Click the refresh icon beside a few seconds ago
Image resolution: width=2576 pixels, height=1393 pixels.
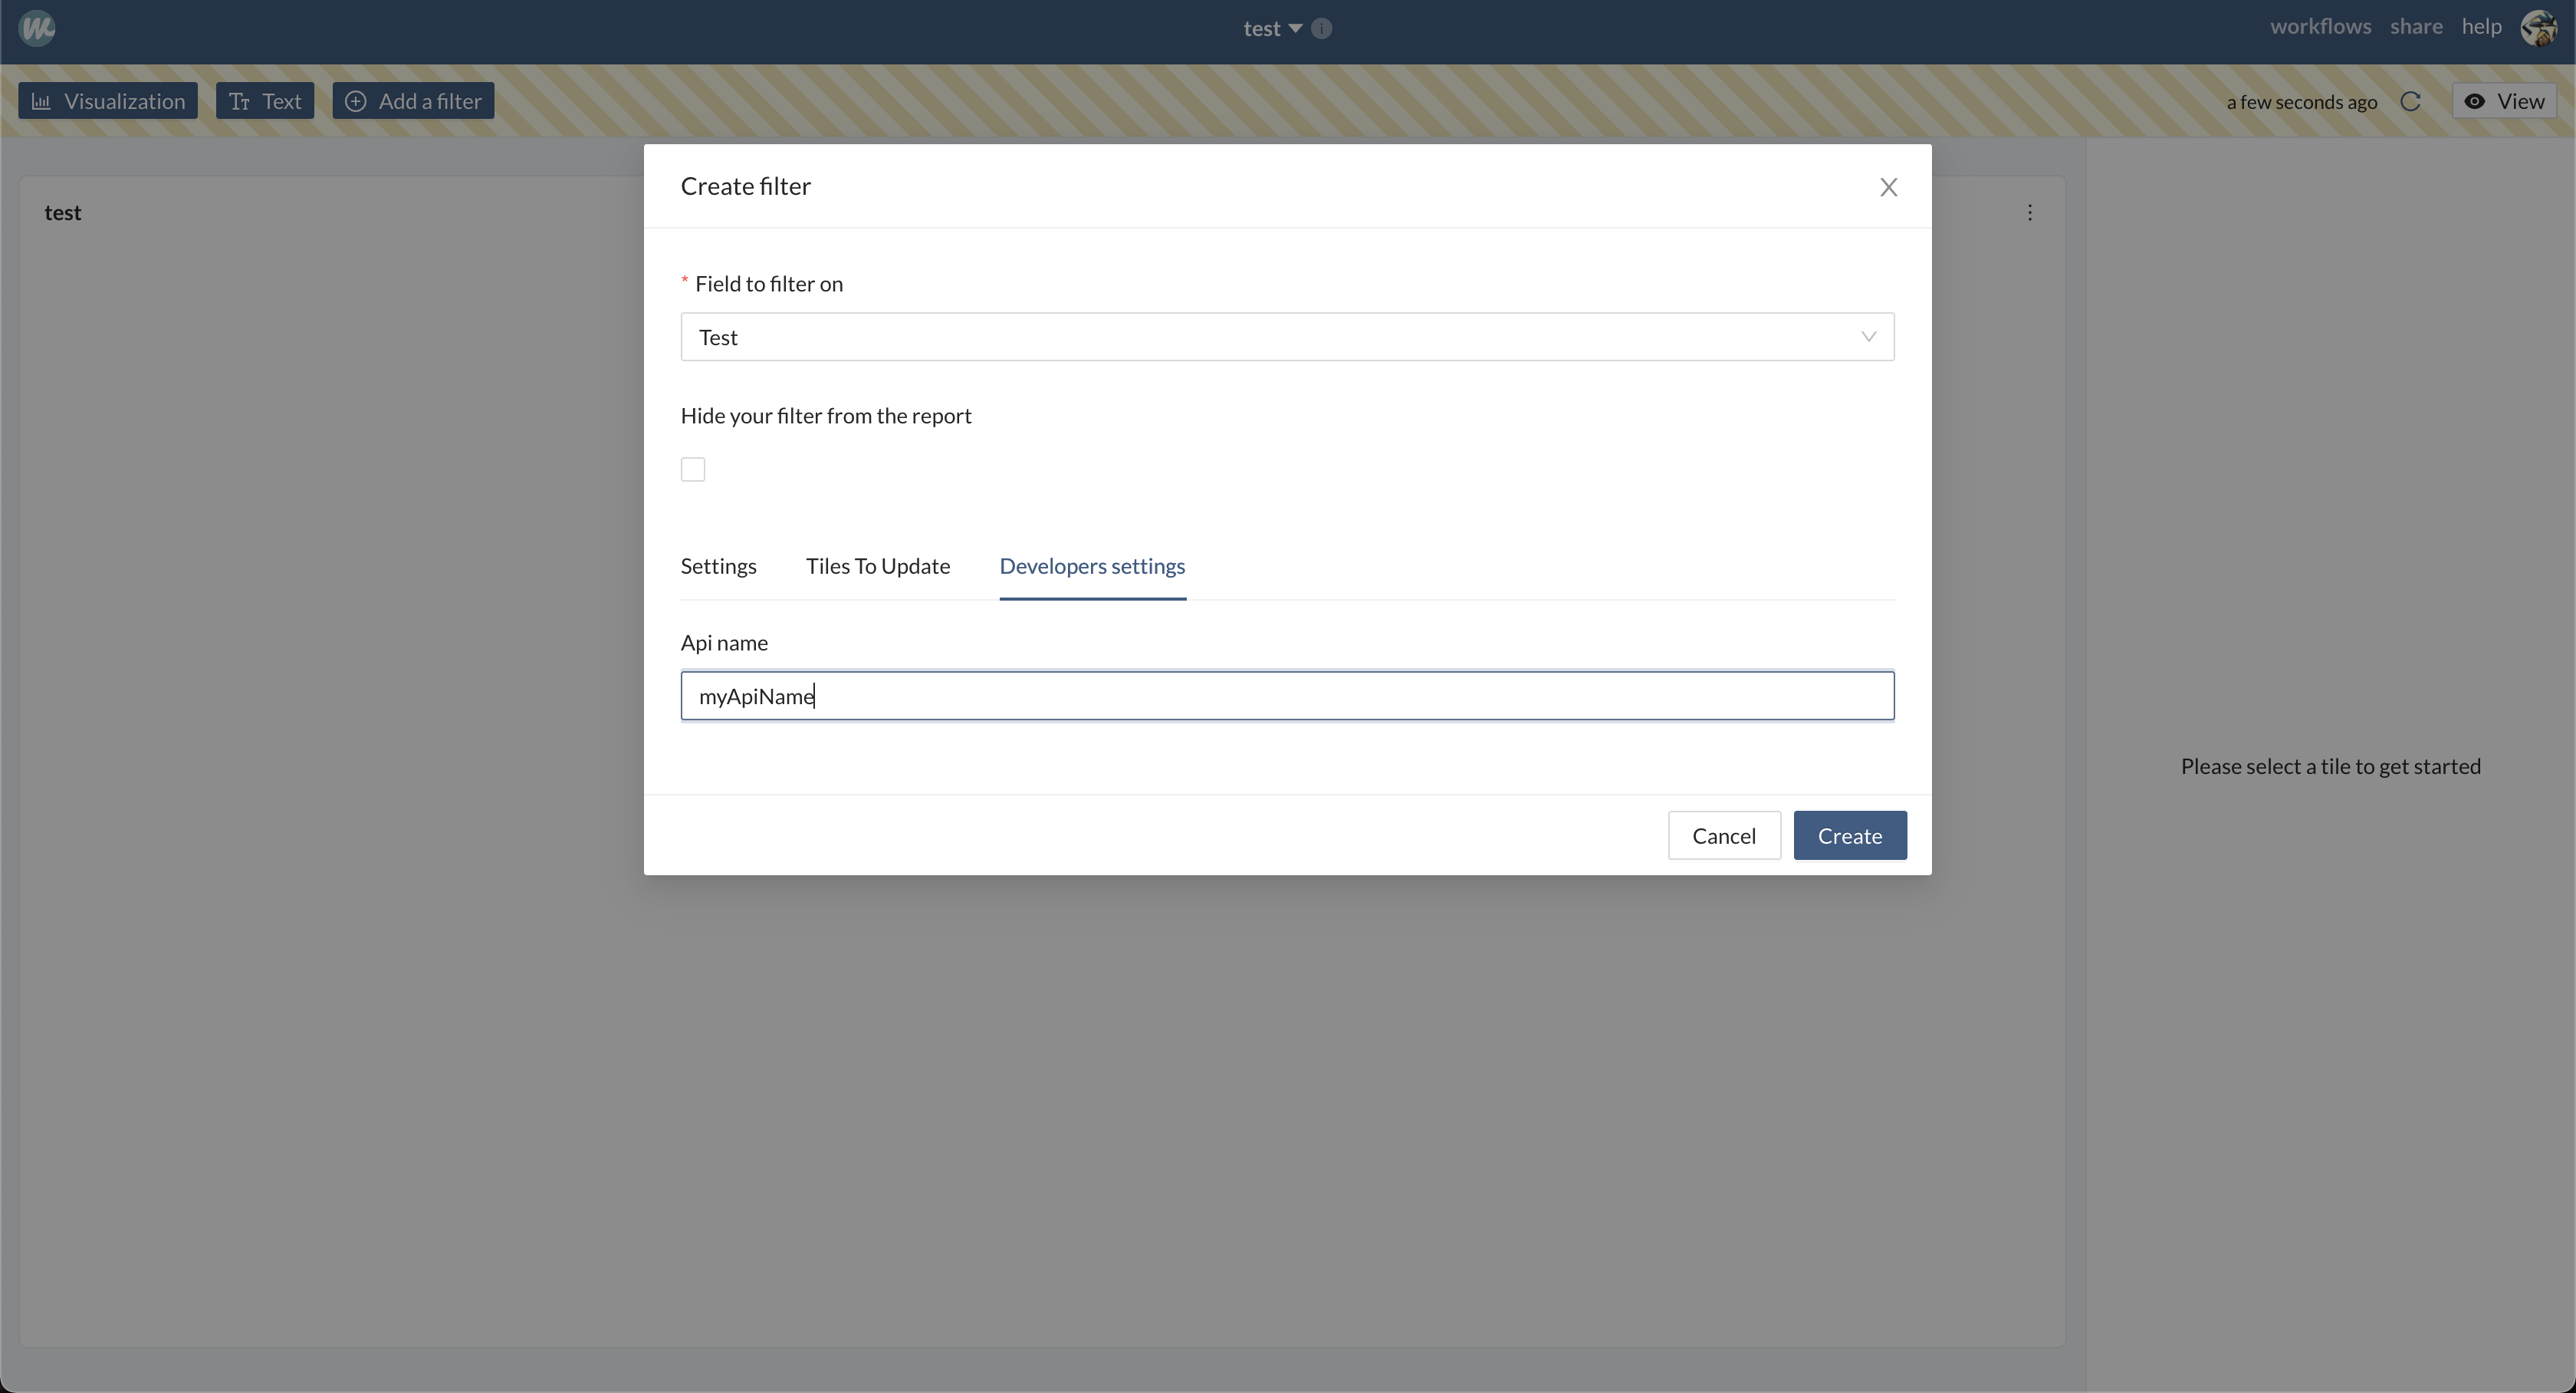point(2410,102)
